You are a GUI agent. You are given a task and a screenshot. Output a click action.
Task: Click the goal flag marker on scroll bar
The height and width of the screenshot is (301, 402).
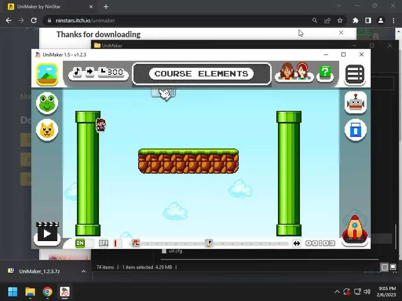point(209,243)
